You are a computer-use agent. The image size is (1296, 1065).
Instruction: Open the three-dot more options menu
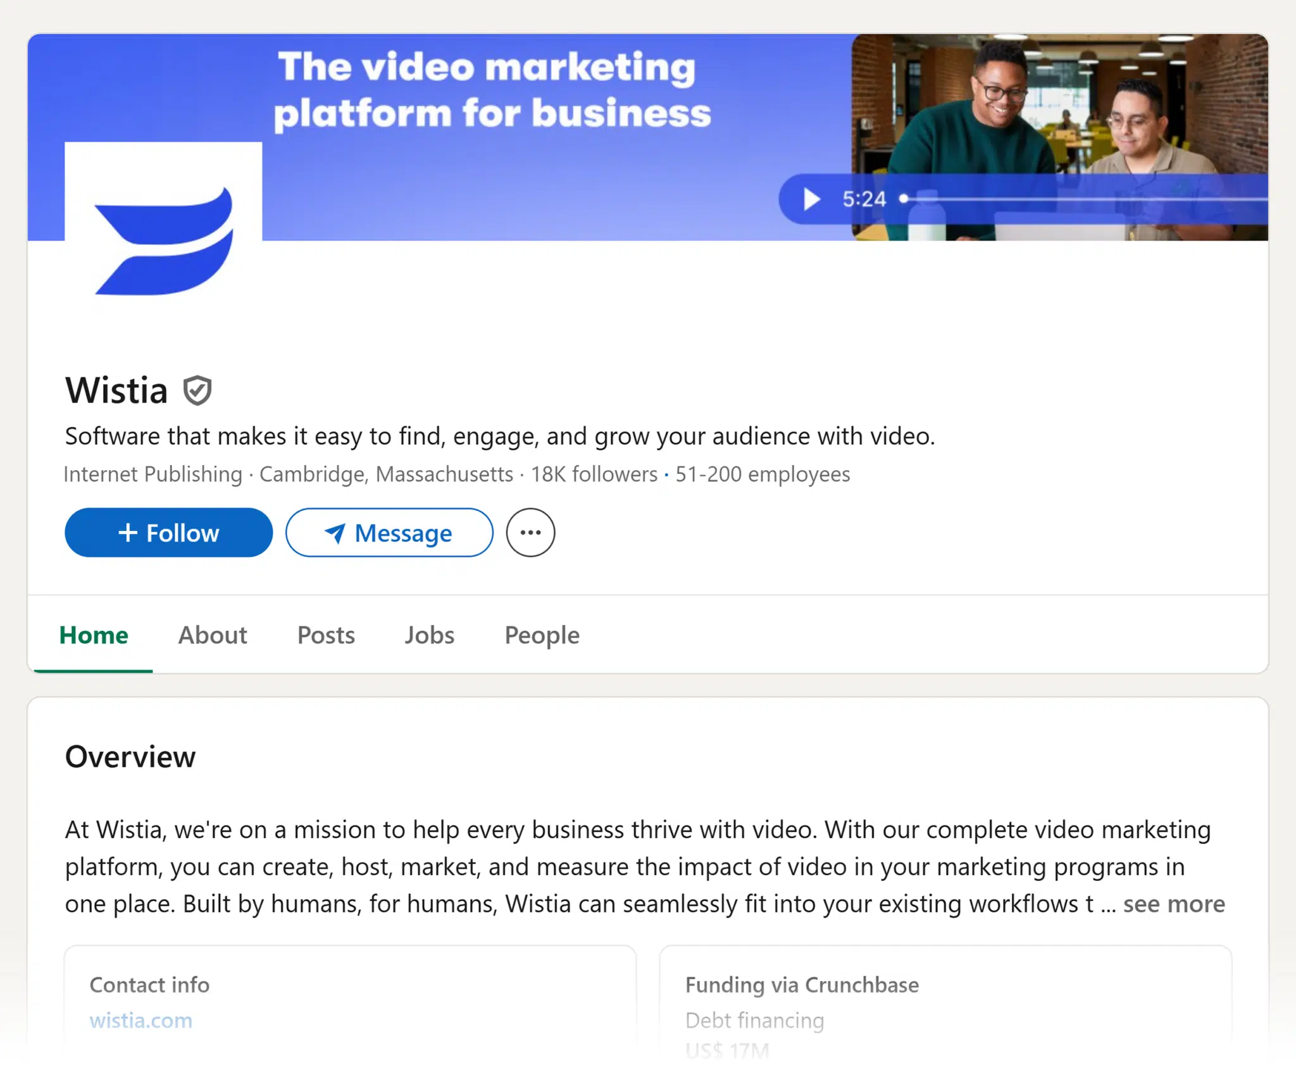[530, 533]
